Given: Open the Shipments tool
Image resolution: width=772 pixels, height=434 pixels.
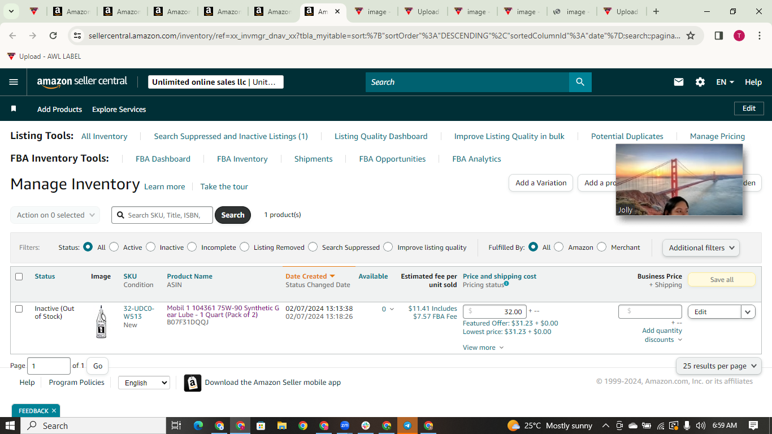Looking at the screenshot, I should click(314, 159).
